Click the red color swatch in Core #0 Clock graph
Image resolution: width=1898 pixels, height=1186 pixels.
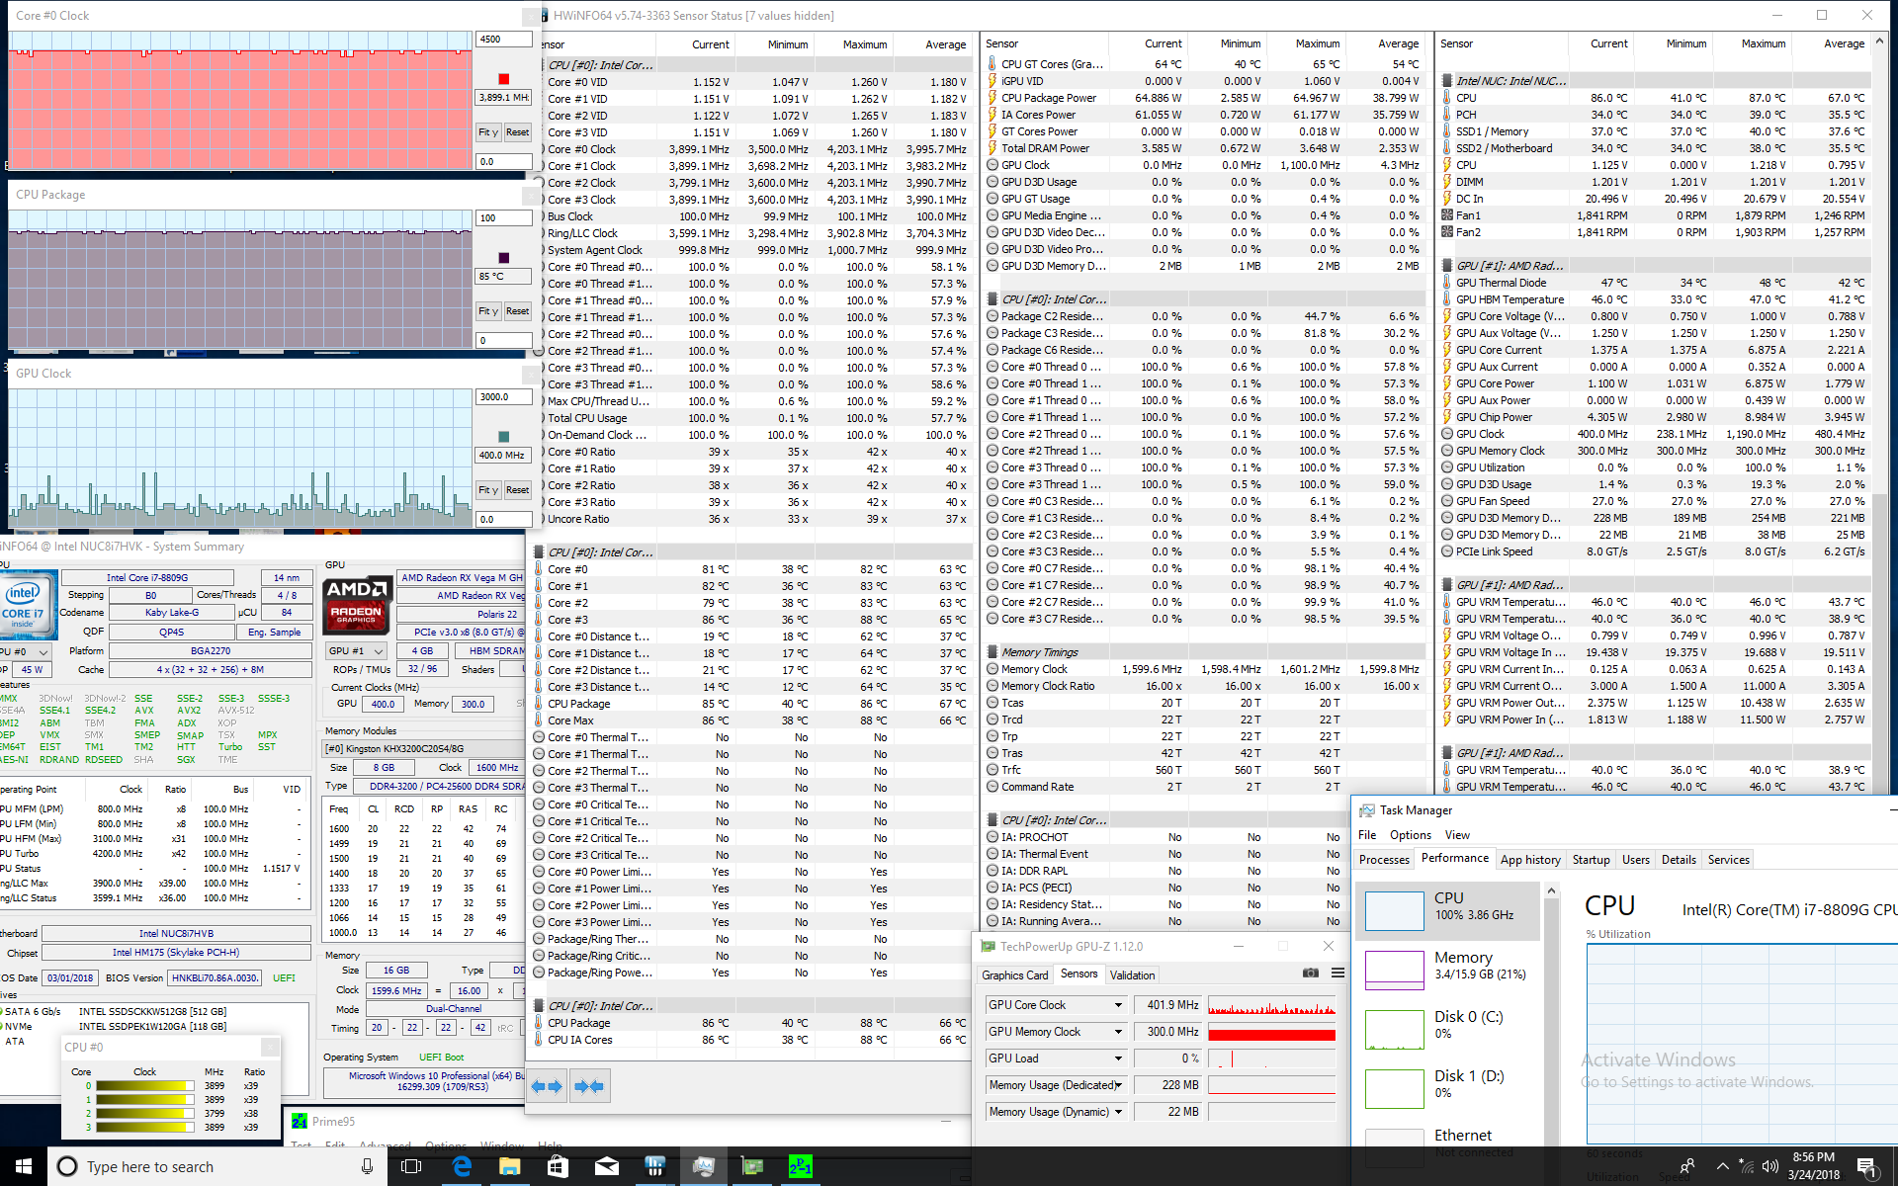pos(504,79)
